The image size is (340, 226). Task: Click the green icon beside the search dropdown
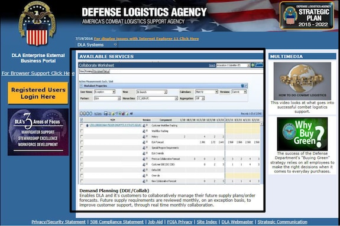[x=252, y=65]
